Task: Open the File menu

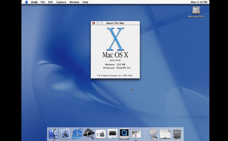Action: click(43, 2)
